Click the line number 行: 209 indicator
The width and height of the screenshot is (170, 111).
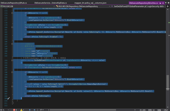142,110
